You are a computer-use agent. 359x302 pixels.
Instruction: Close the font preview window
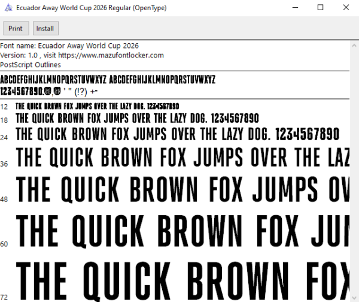tap(346, 8)
